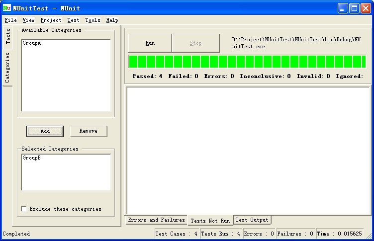Enable Exclude these categories checkbox

tap(24, 209)
